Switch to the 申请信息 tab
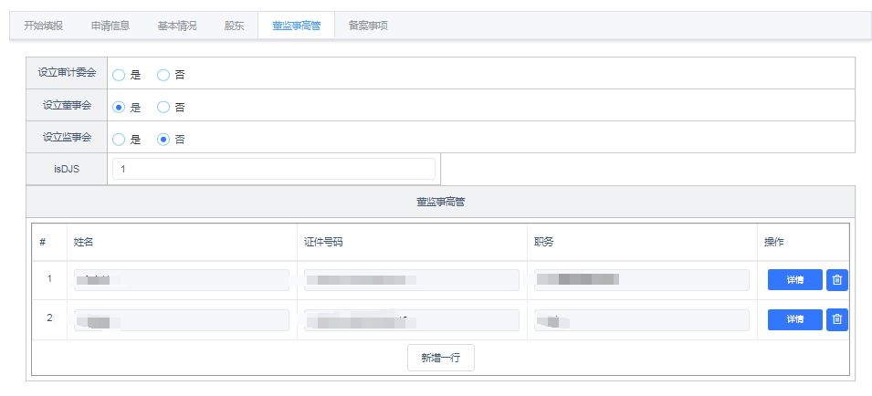This screenshot has width=872, height=396. (110, 26)
